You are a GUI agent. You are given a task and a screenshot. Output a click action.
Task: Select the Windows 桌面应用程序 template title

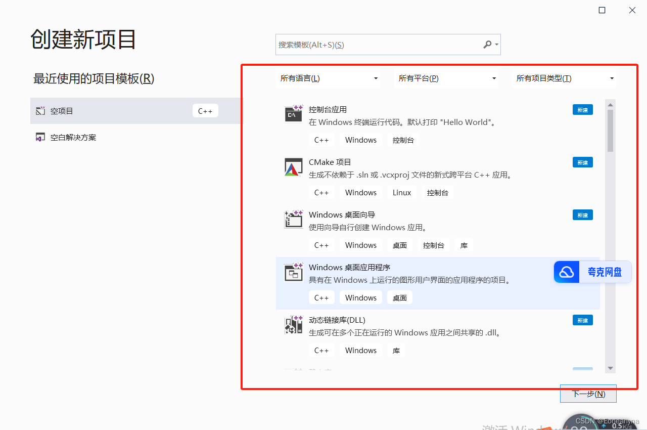point(349,267)
